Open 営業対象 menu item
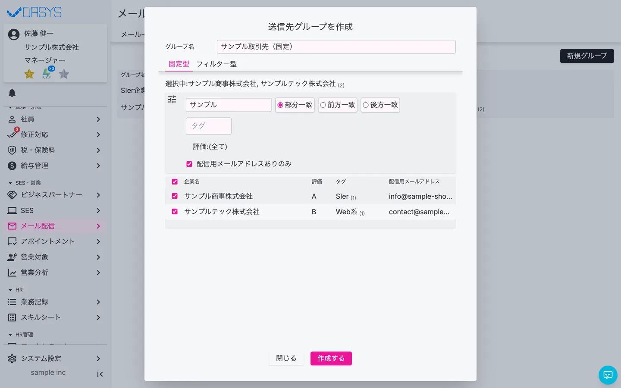 coord(55,257)
